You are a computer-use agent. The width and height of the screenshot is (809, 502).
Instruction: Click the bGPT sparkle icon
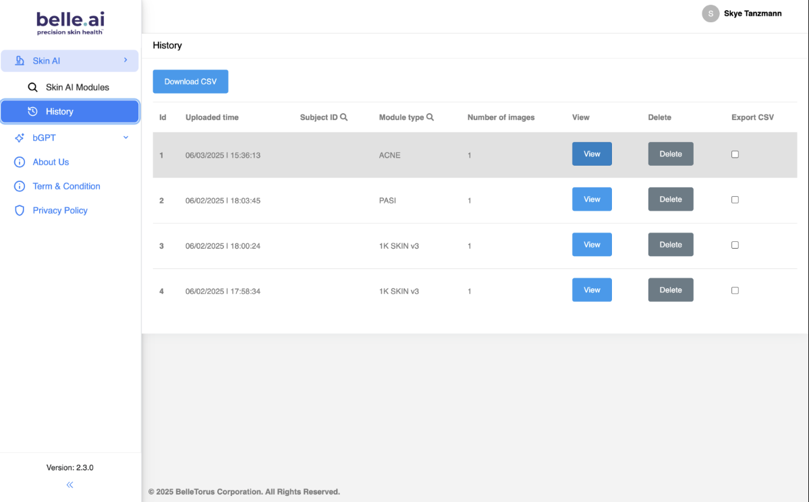tap(20, 137)
